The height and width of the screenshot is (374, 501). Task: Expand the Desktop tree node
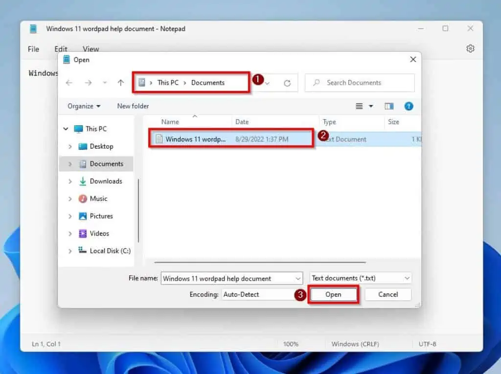coord(70,146)
